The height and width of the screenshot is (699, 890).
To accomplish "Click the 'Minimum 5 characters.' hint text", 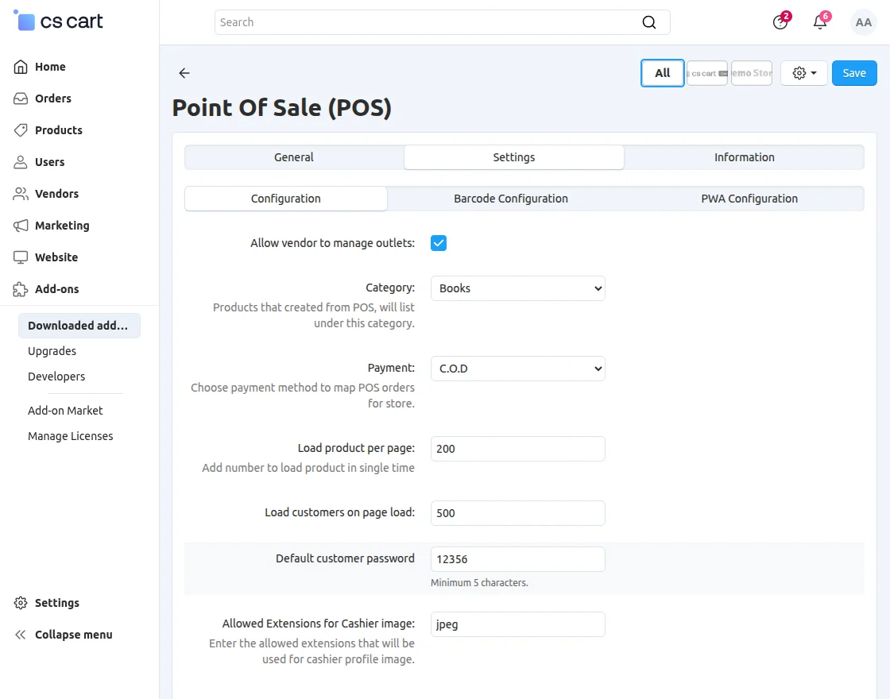I will coord(479,583).
